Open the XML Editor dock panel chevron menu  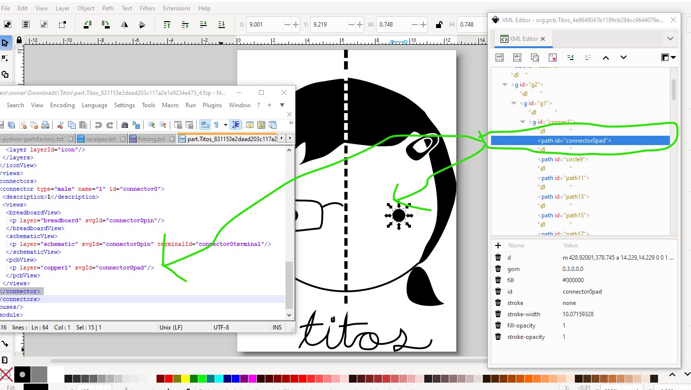coord(670,38)
